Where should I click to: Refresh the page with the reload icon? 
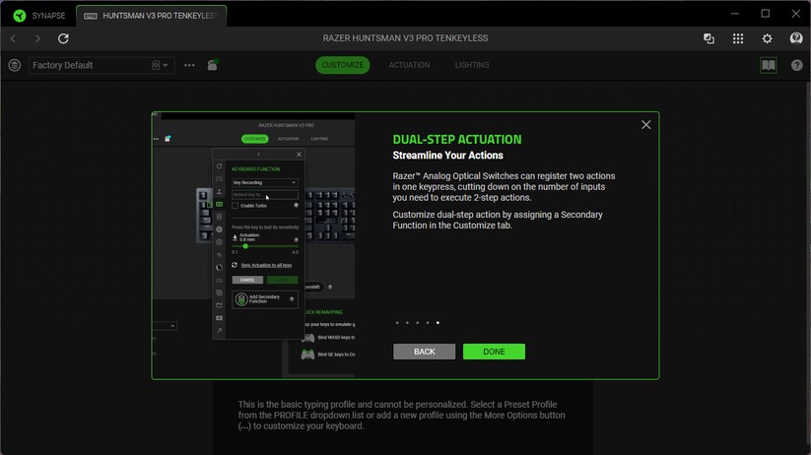click(63, 38)
